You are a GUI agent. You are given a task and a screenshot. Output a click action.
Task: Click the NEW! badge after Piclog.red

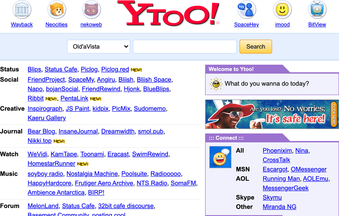136,70
